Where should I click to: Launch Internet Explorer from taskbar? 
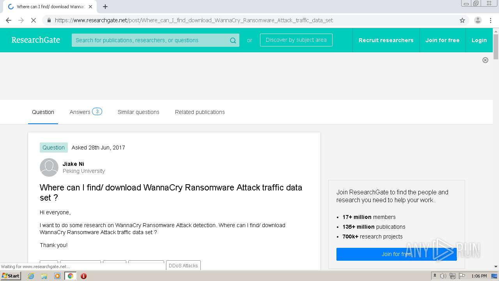click(31, 276)
